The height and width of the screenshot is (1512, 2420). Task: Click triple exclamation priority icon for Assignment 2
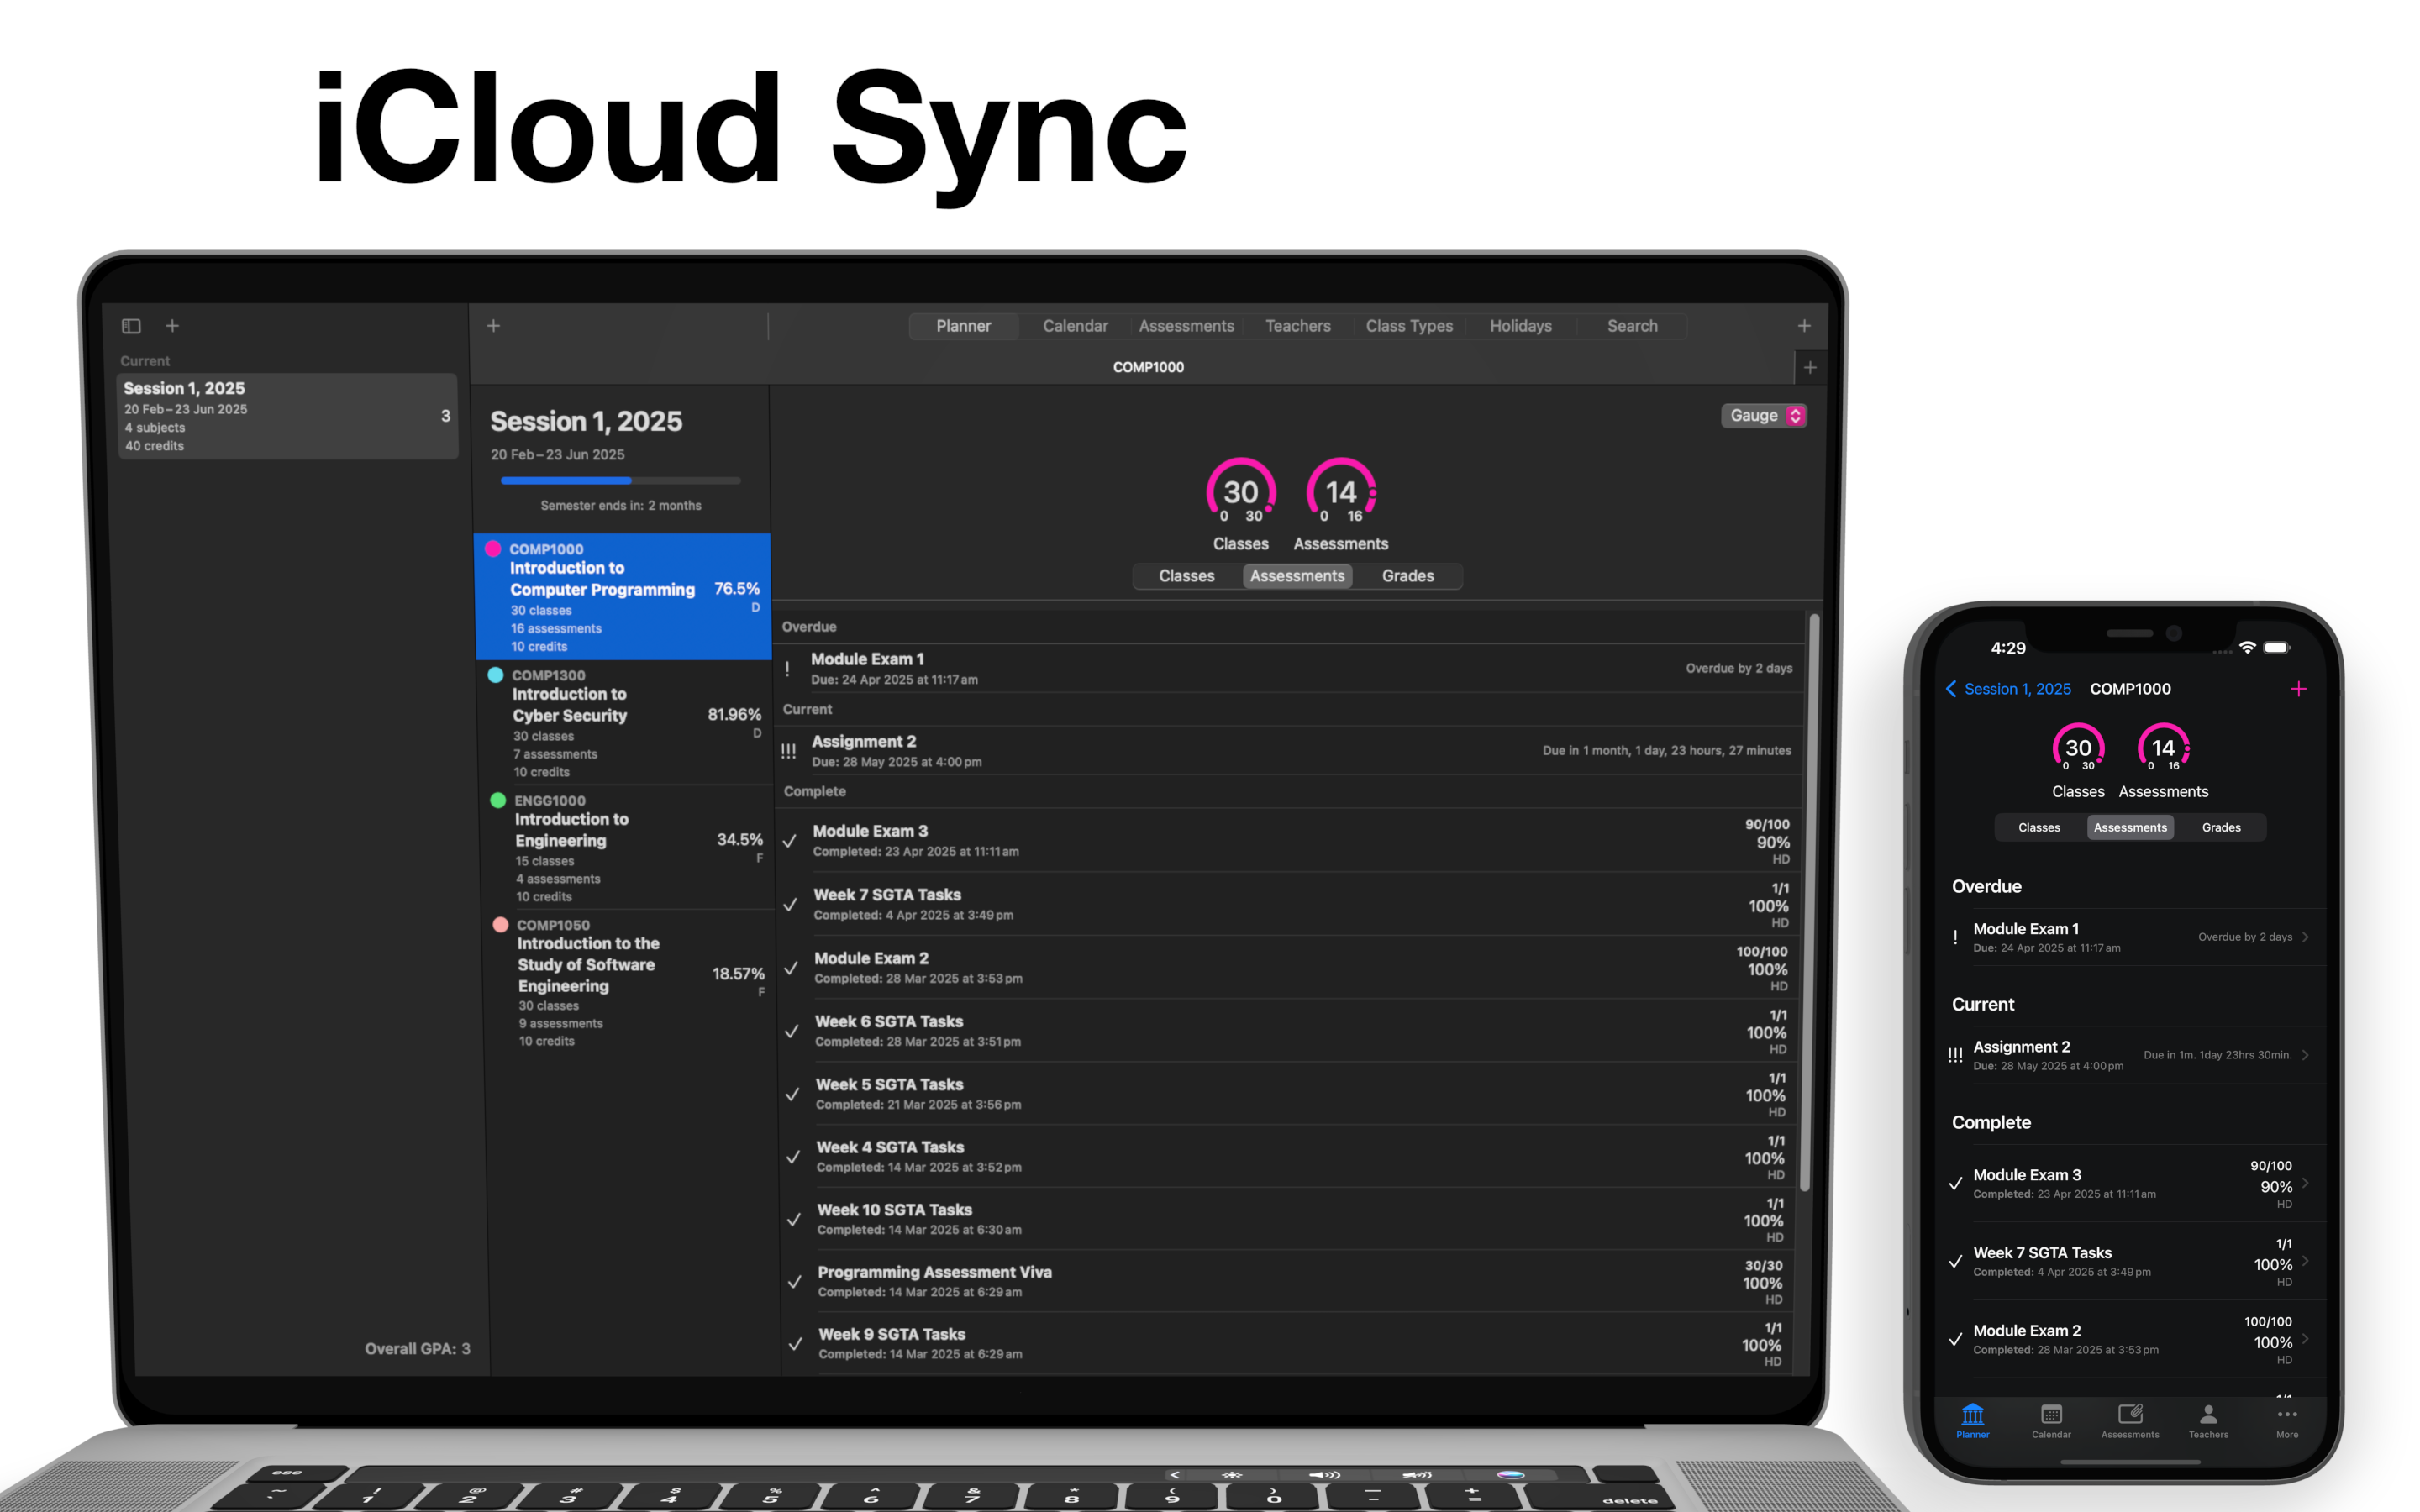(788, 751)
